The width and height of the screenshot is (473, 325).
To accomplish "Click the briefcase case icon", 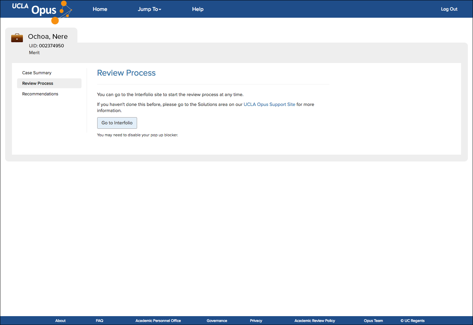I will point(17,38).
